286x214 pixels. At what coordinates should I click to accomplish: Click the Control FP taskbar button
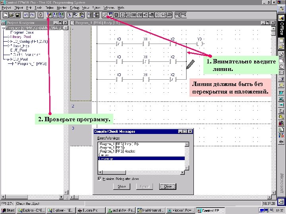click(x=211, y=210)
